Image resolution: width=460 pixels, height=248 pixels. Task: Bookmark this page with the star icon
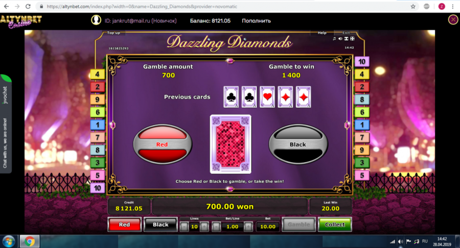(413, 7)
